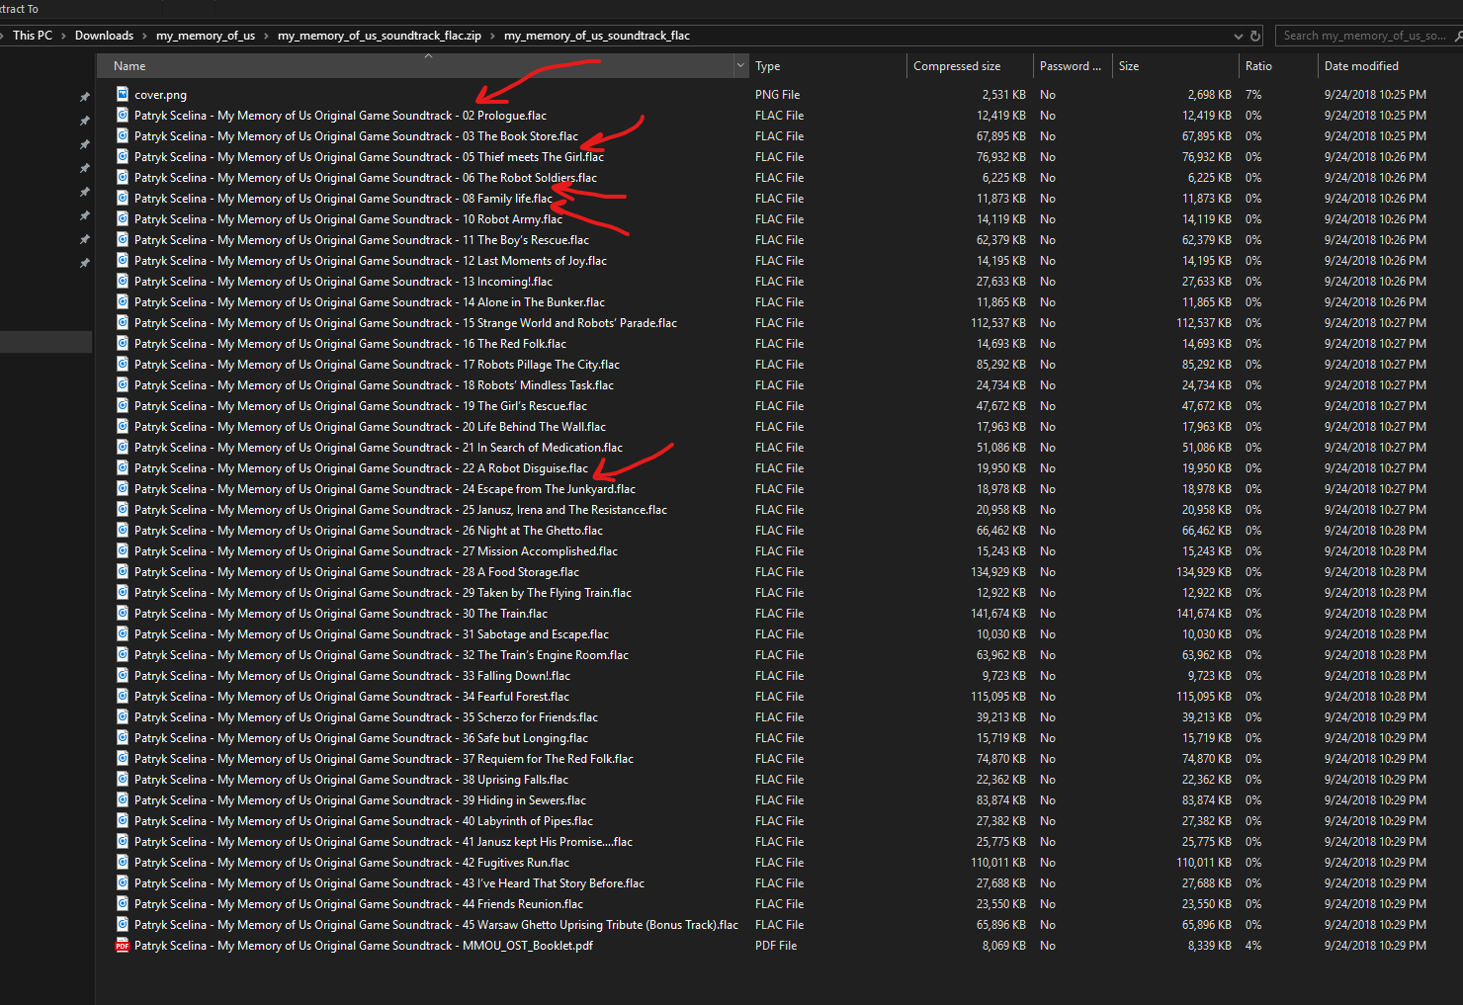Select 25 Janusz, Irena and The Resistance.flac
The width and height of the screenshot is (1463, 1005).
[401, 509]
